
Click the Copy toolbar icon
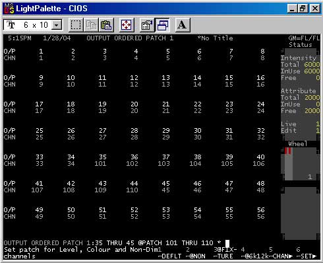[91, 25]
